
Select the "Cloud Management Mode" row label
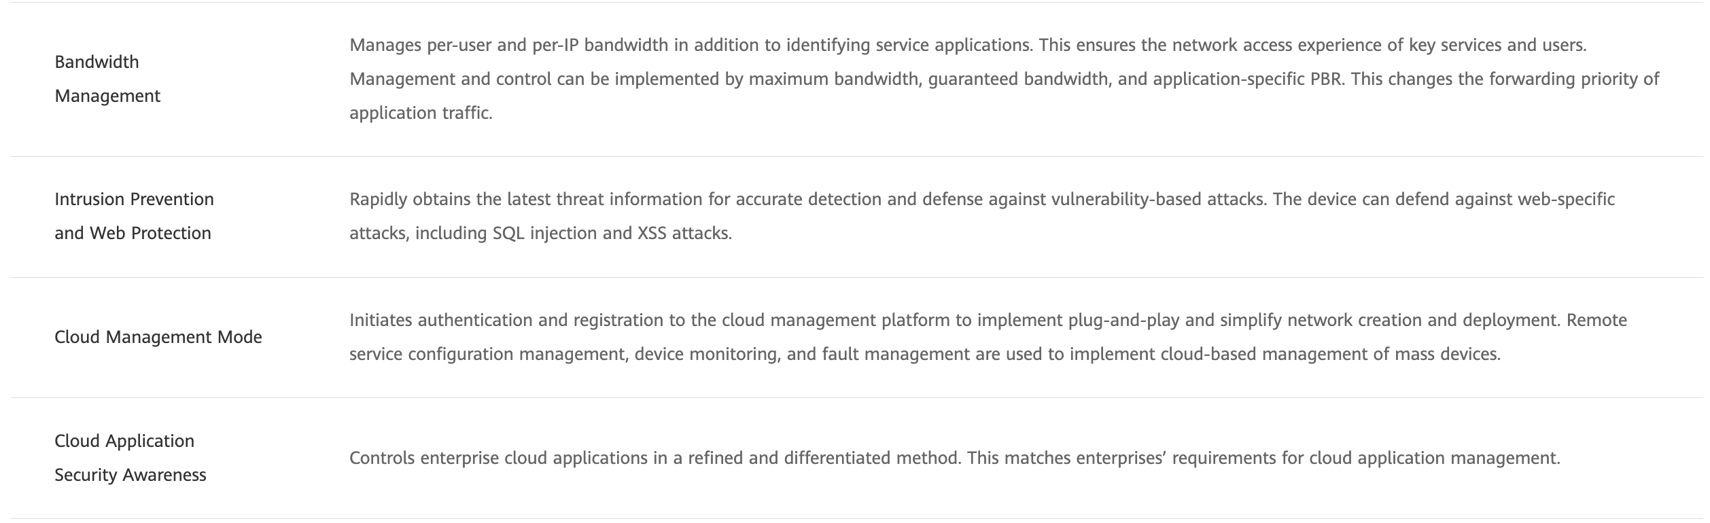158,337
